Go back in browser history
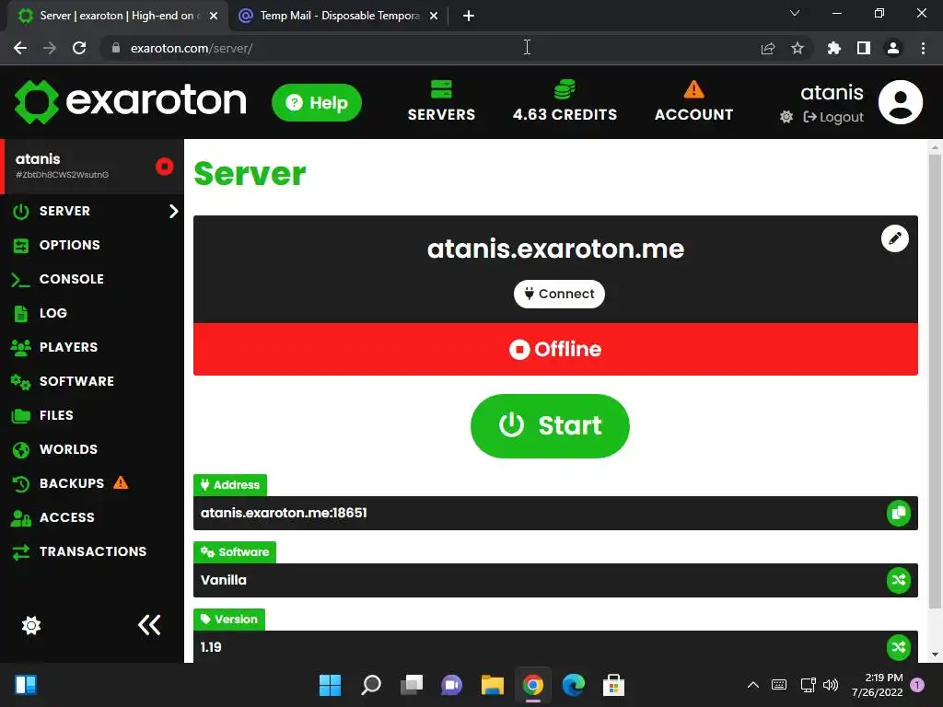 (20, 48)
